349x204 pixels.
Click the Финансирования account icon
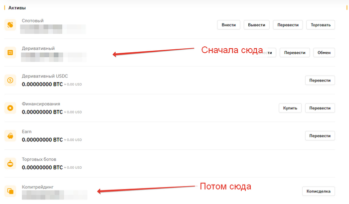(10, 108)
